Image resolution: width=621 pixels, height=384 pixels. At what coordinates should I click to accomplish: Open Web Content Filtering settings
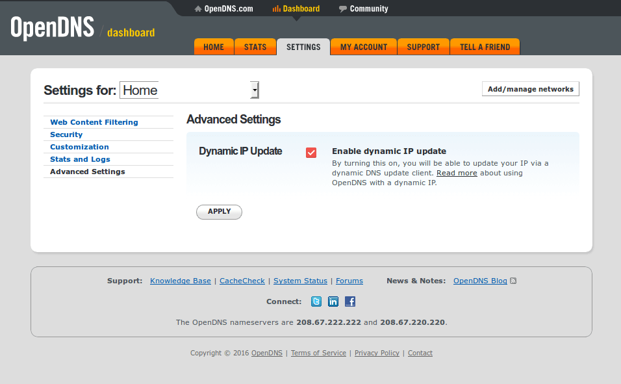[x=94, y=122]
